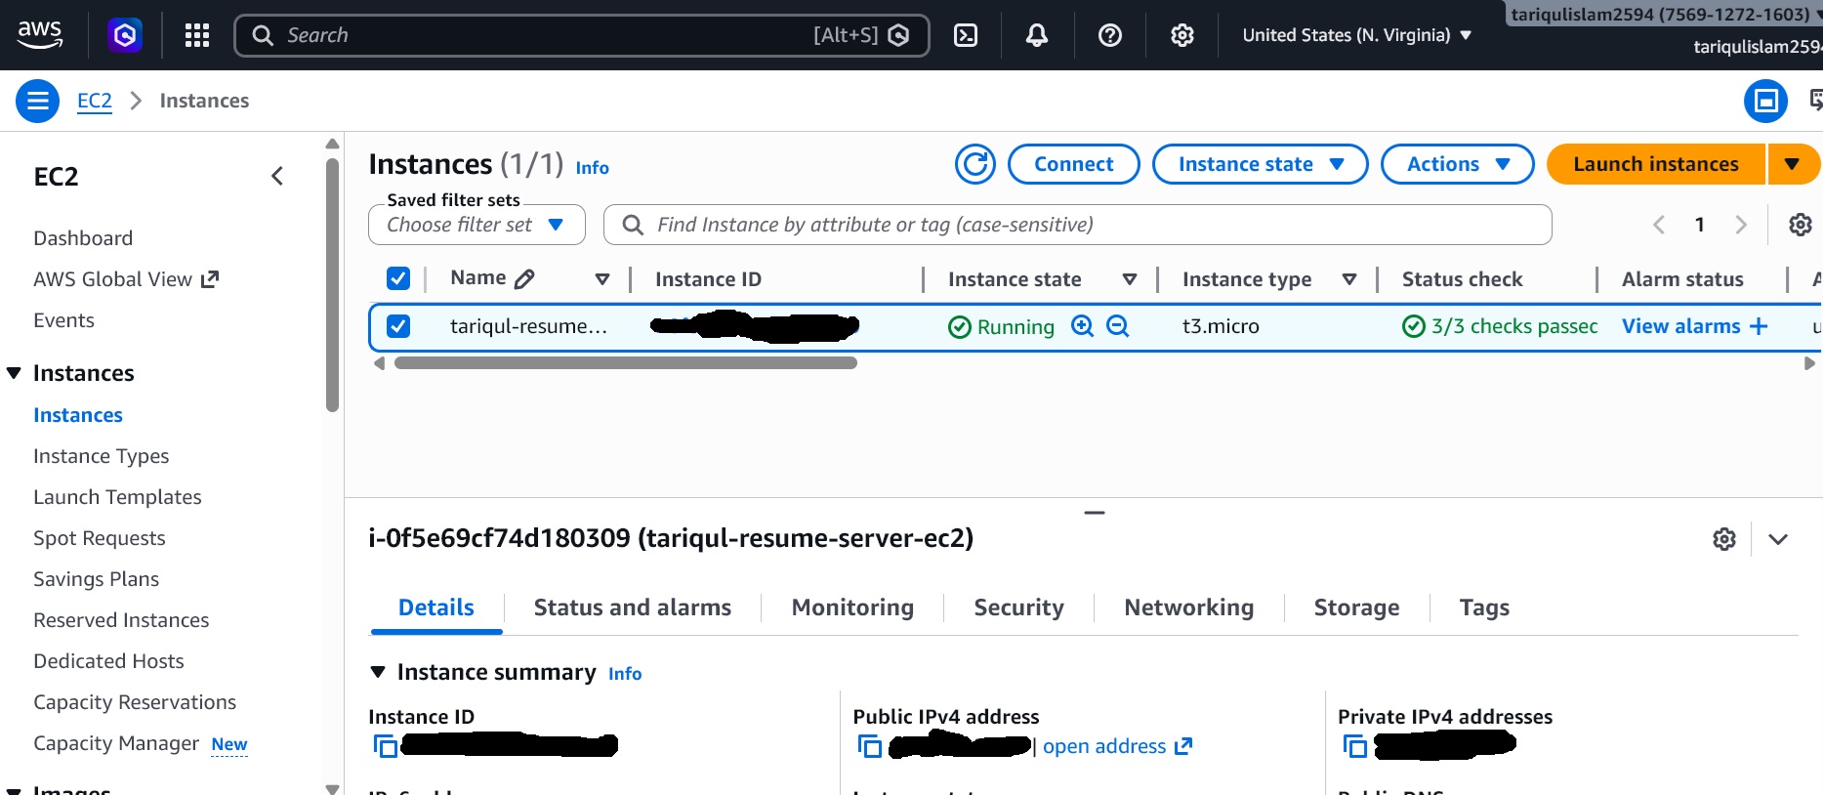Open the Networking tab
1823x795 pixels.
click(x=1188, y=607)
